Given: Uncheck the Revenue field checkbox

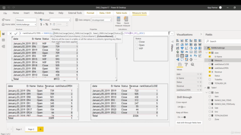Looking at the screenshot, I should click(210, 72).
